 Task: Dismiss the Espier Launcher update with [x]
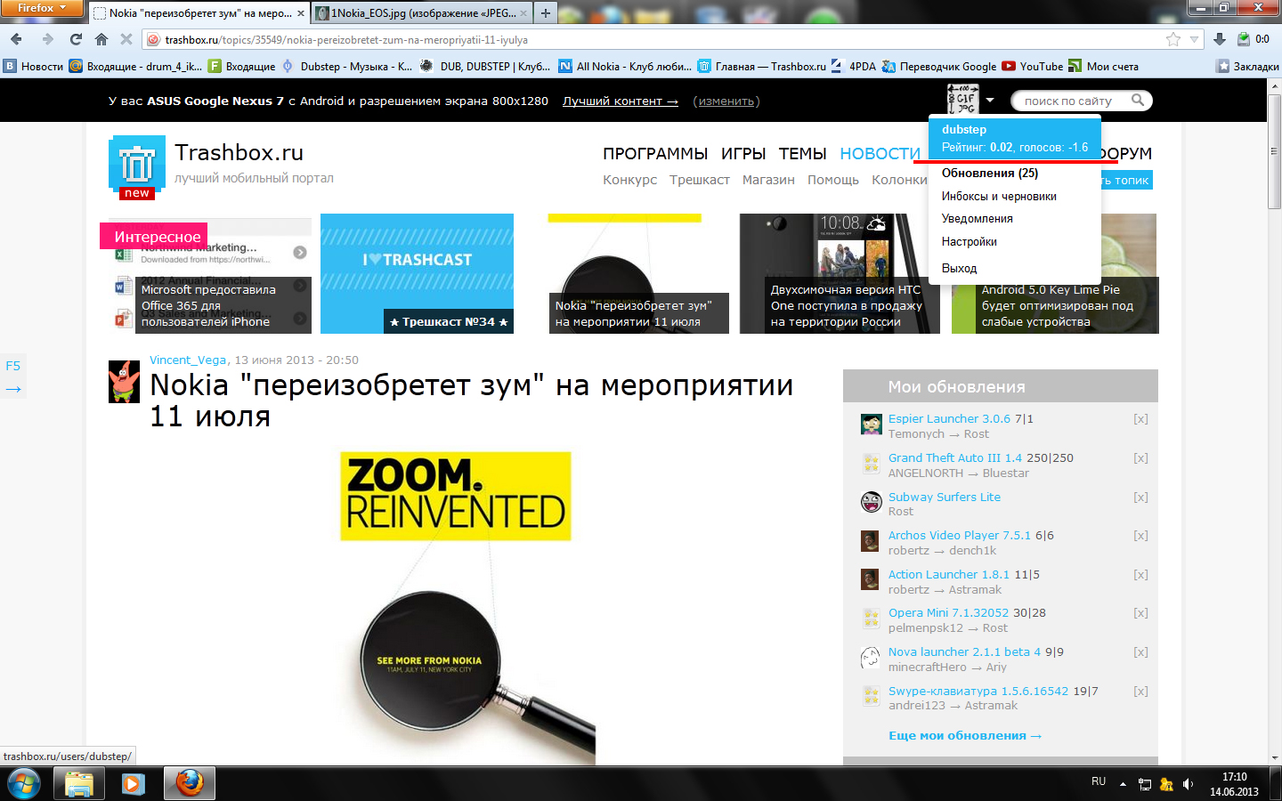(1140, 418)
